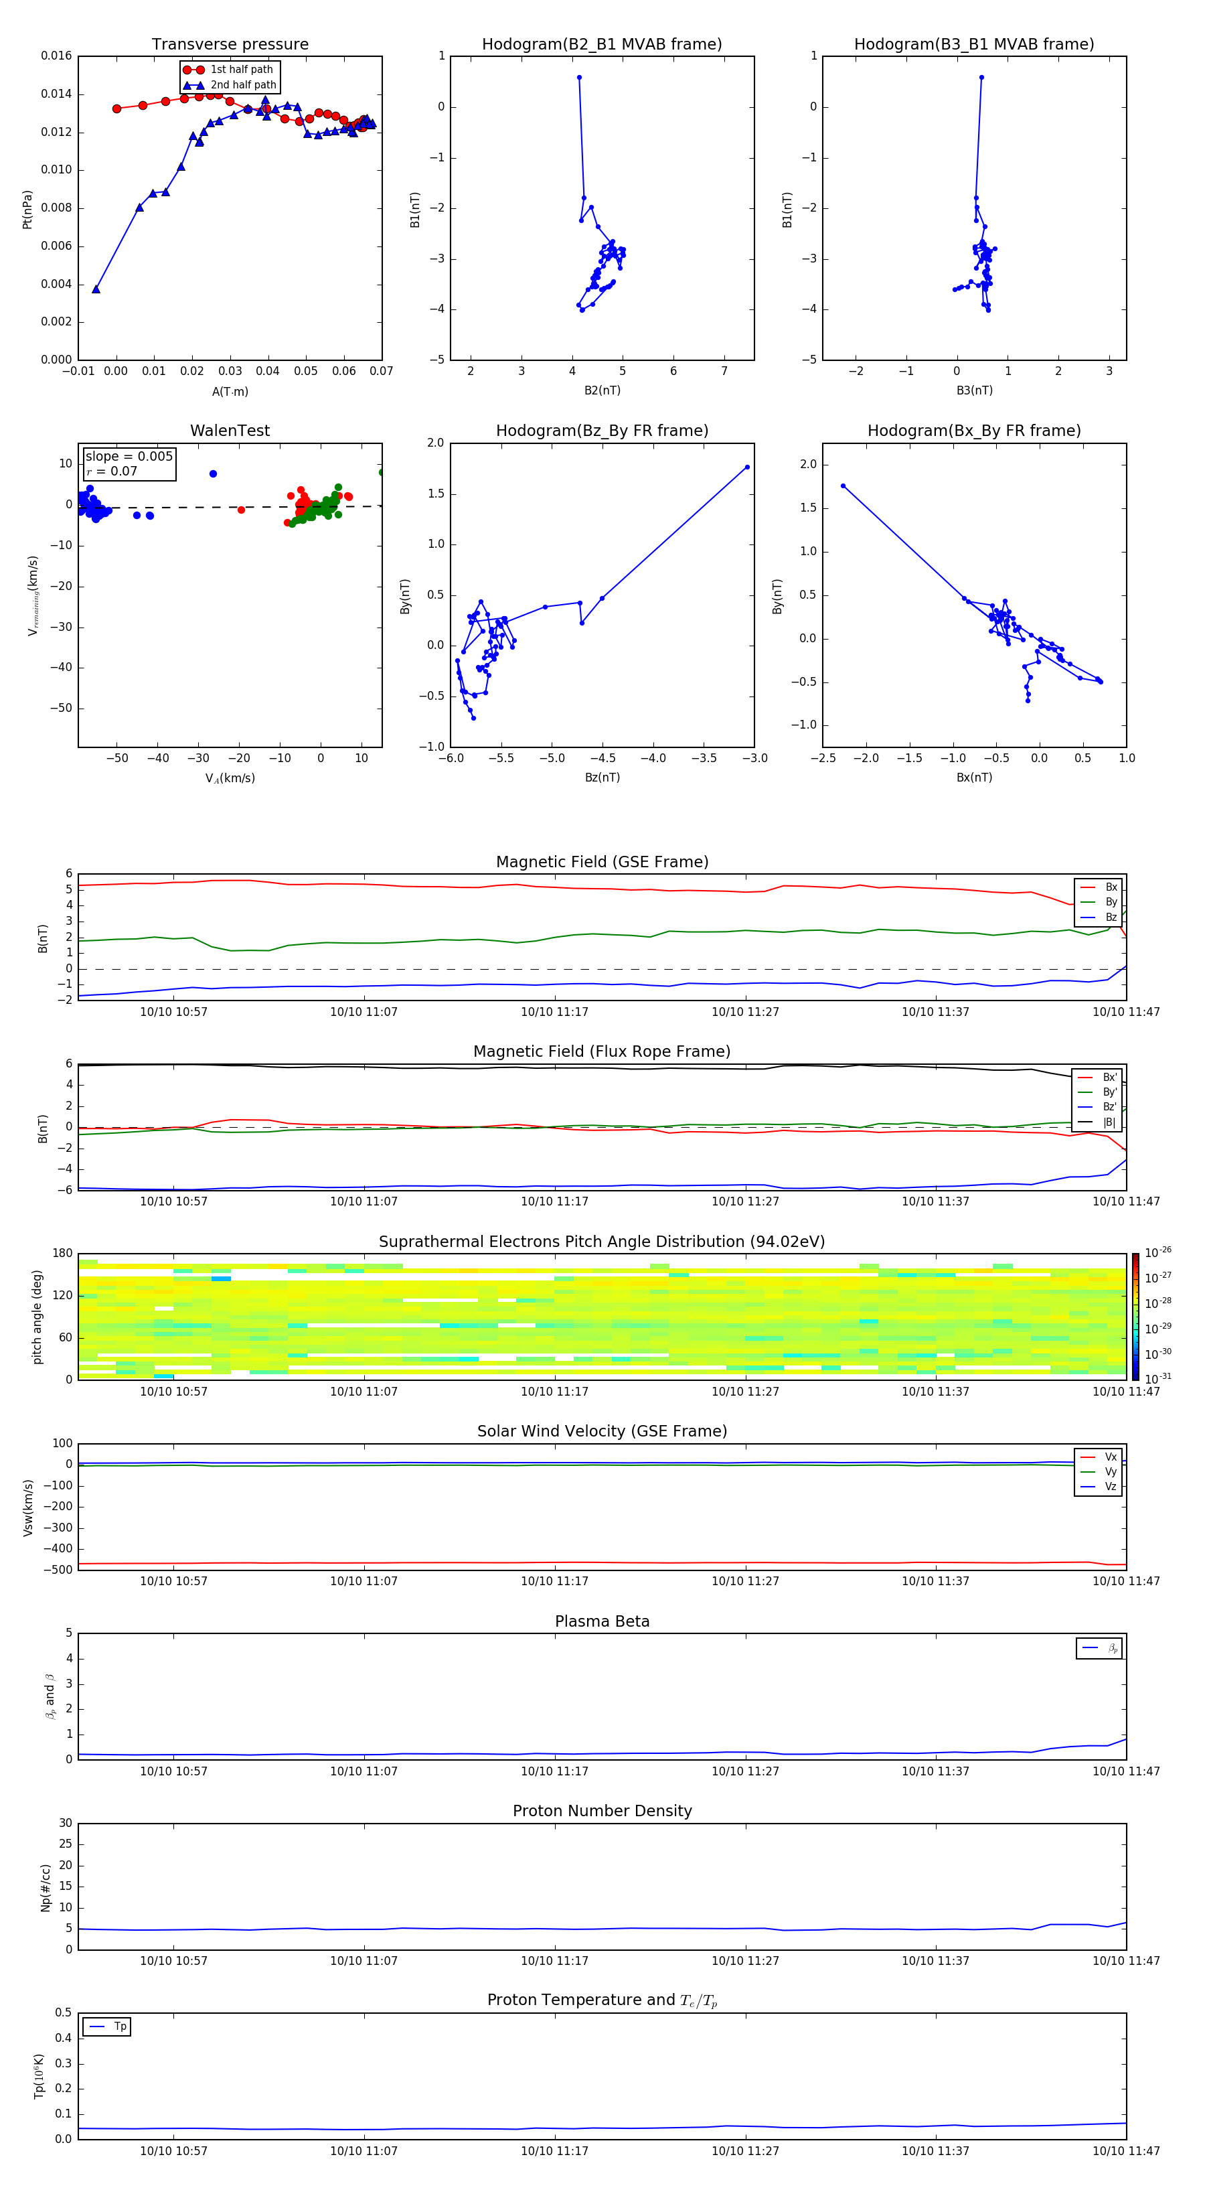
Task: Click the "Tp" legend in temperature panel
Action: (x=107, y=2027)
